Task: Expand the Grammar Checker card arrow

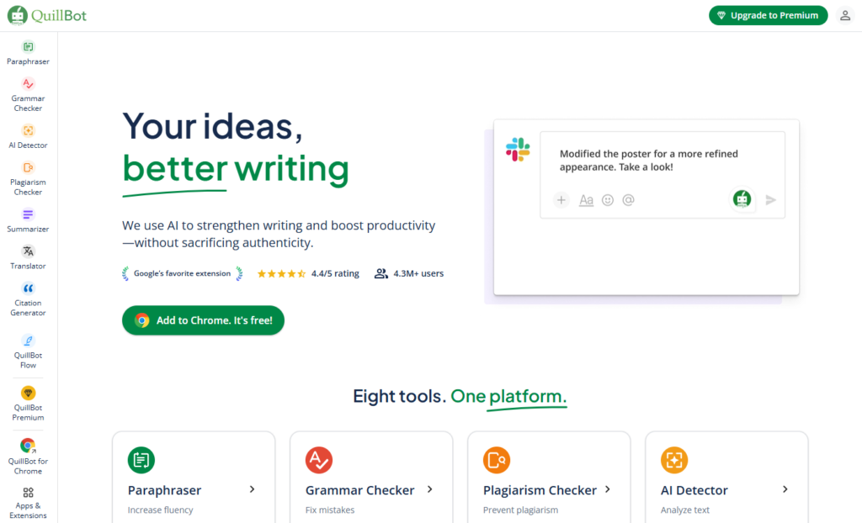Action: pyautogui.click(x=429, y=489)
